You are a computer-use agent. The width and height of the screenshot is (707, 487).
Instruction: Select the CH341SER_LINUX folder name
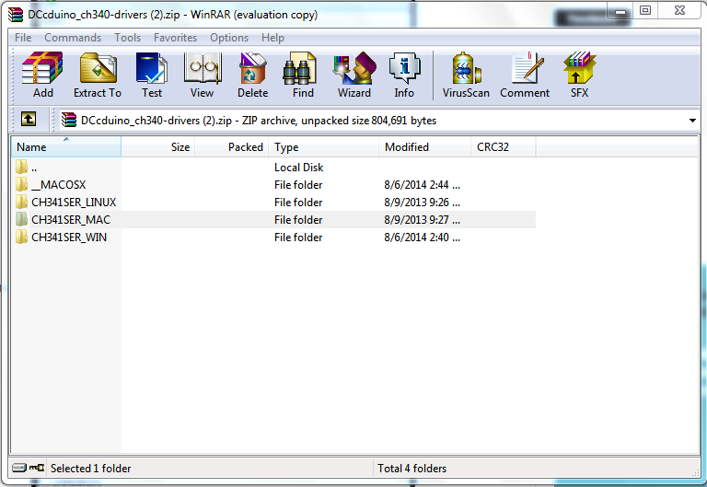click(74, 202)
